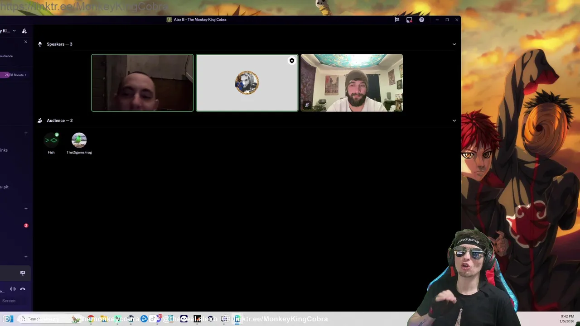Open the stage channel screen icon in sidebar
Image resolution: width=580 pixels, height=326 pixels.
click(23, 273)
